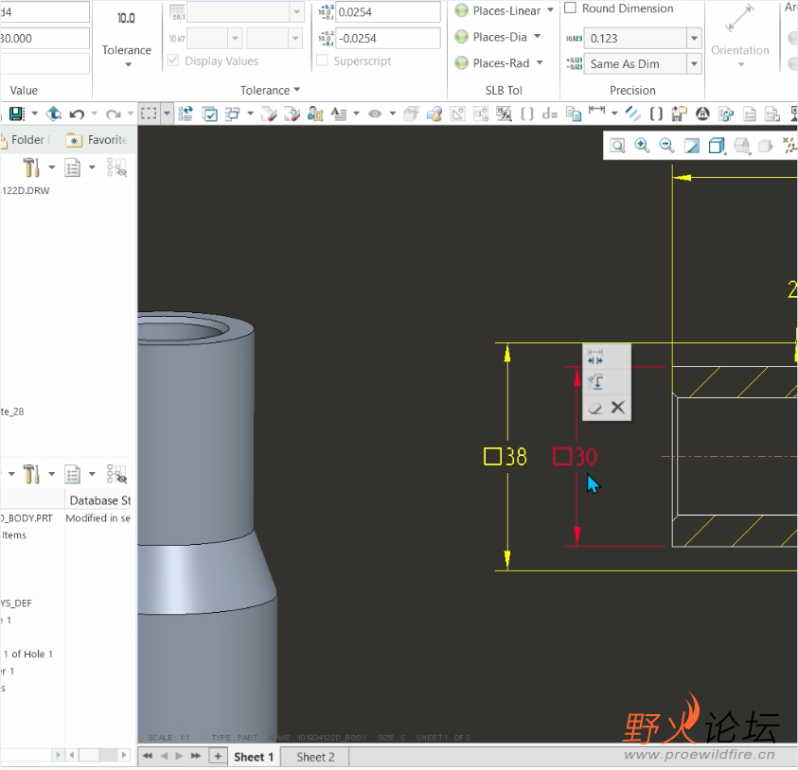Open the 0.123 precision dropdown
The image size is (798, 770).
point(694,39)
